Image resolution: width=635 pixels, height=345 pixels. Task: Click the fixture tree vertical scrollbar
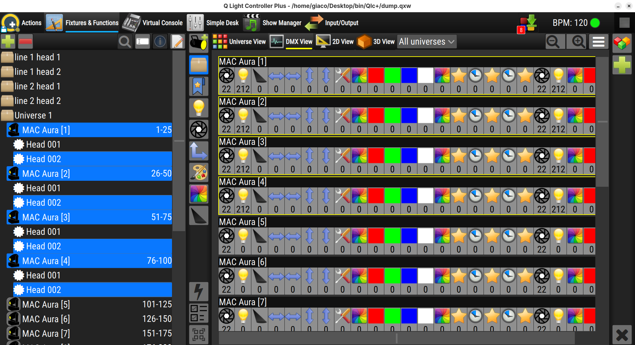(179, 141)
